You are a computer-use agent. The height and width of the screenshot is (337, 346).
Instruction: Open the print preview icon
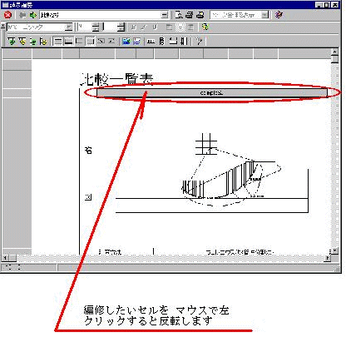click(179, 15)
